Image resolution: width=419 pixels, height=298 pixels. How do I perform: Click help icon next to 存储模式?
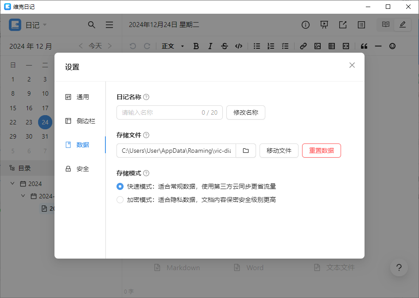point(146,173)
